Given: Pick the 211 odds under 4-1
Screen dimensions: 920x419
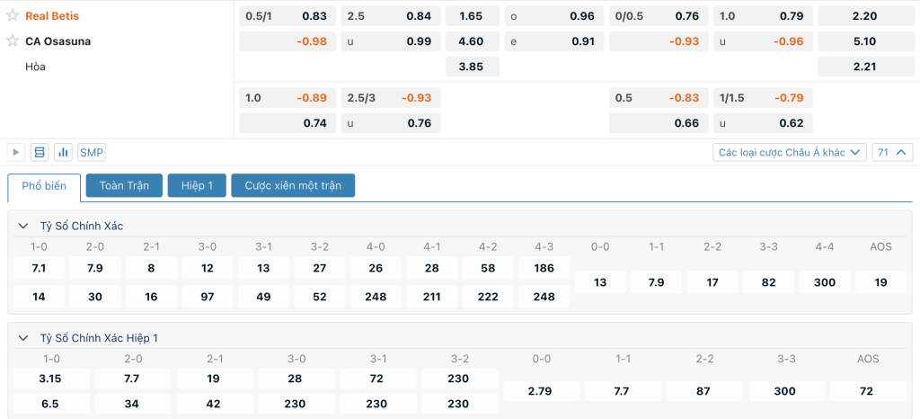Looking at the screenshot, I should pyautogui.click(x=432, y=297).
